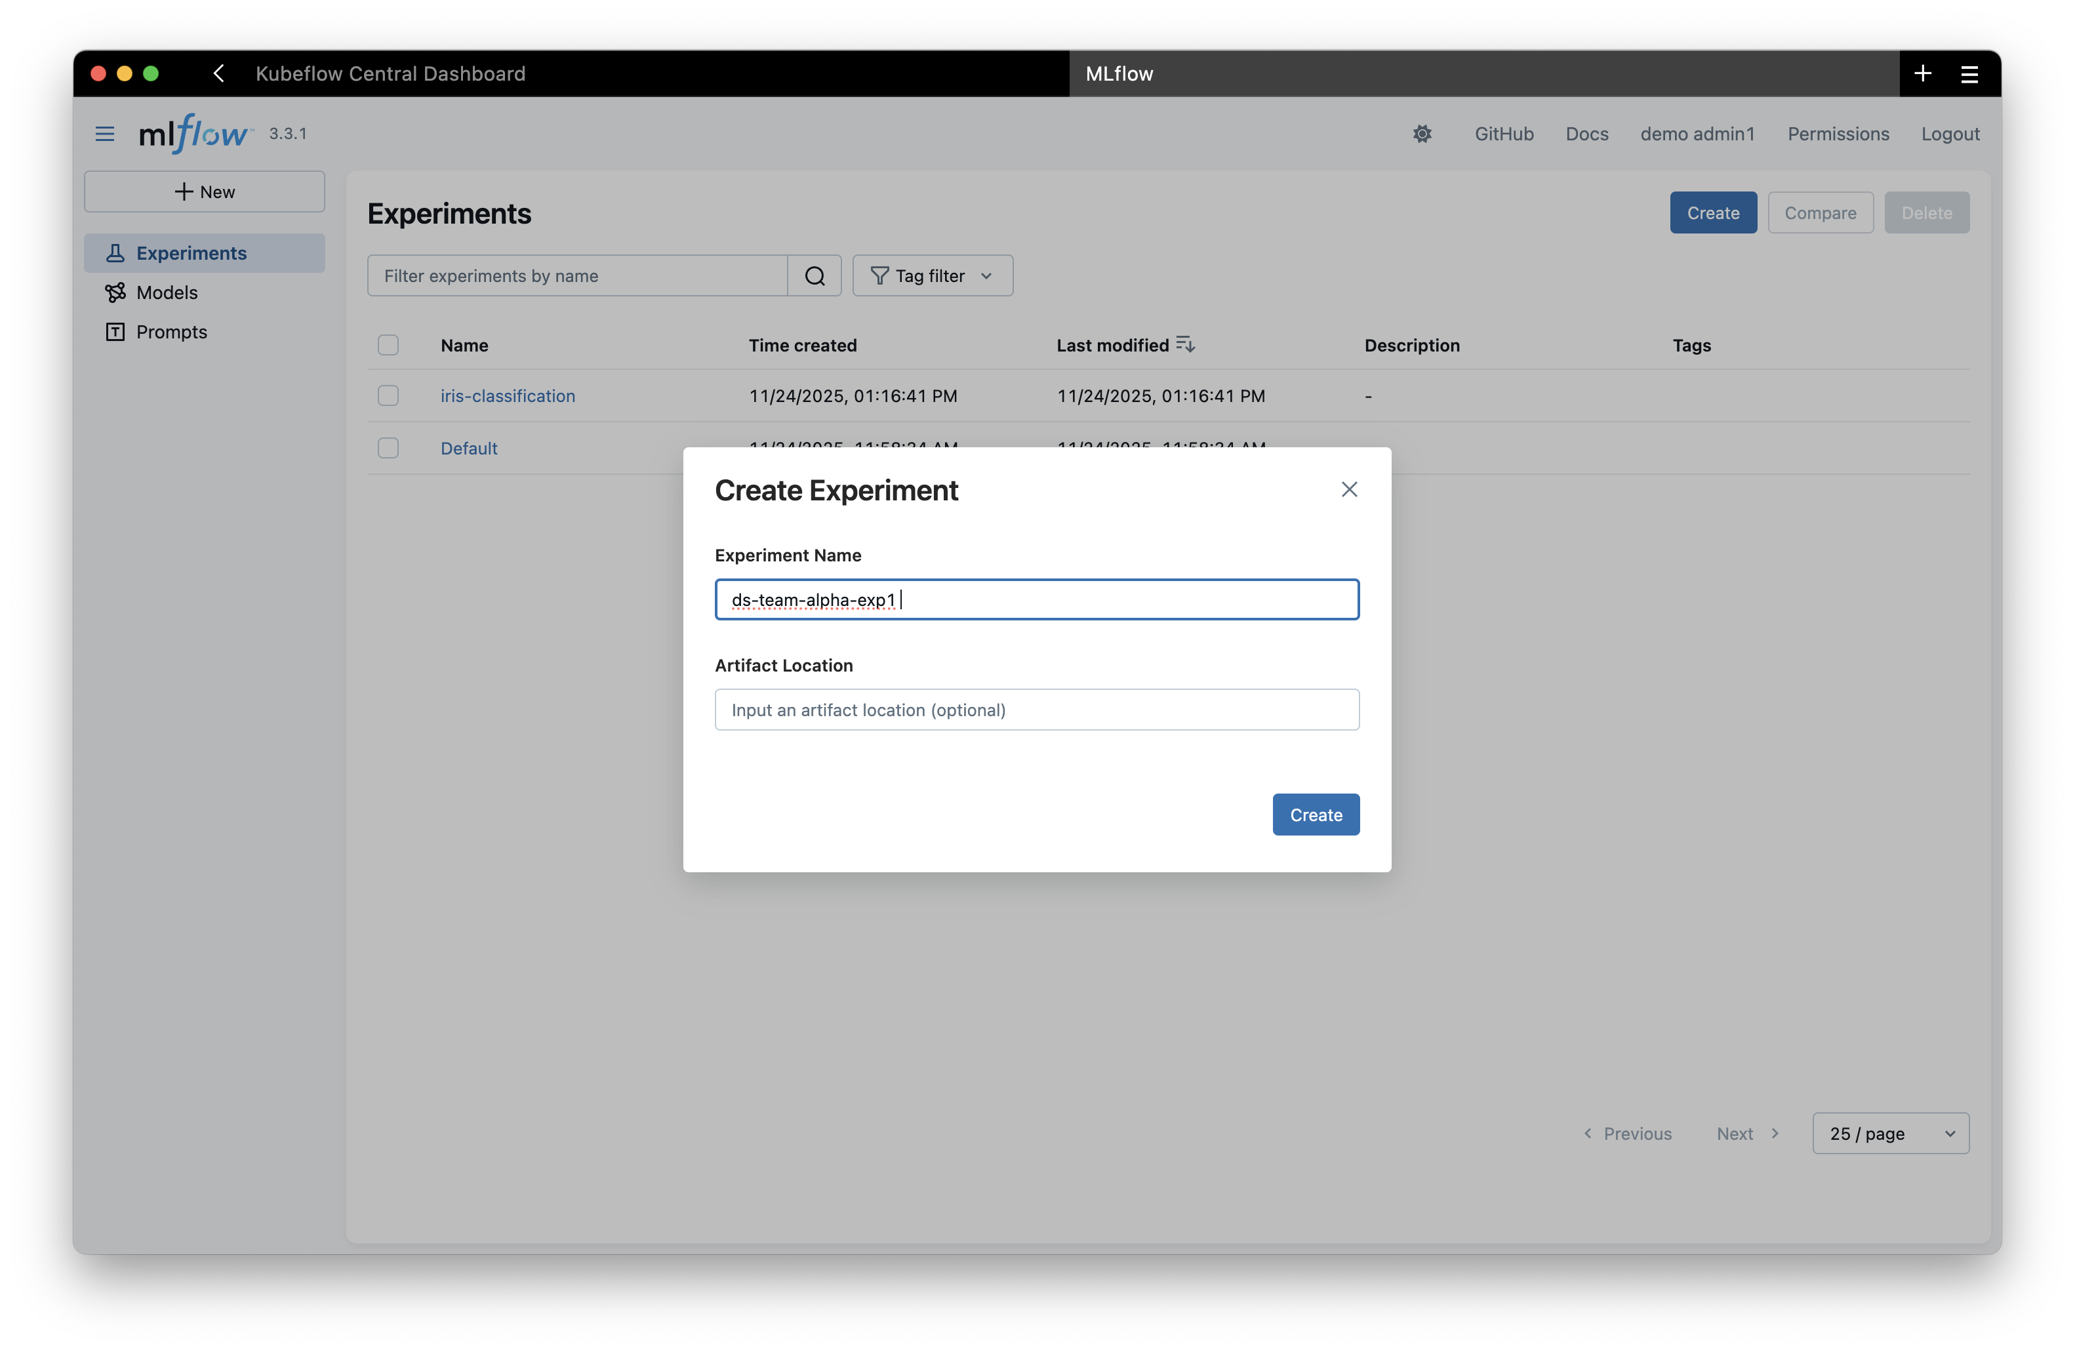Select the header select-all checkbox
Image resolution: width=2075 pixels, height=1351 pixels.
pos(388,344)
